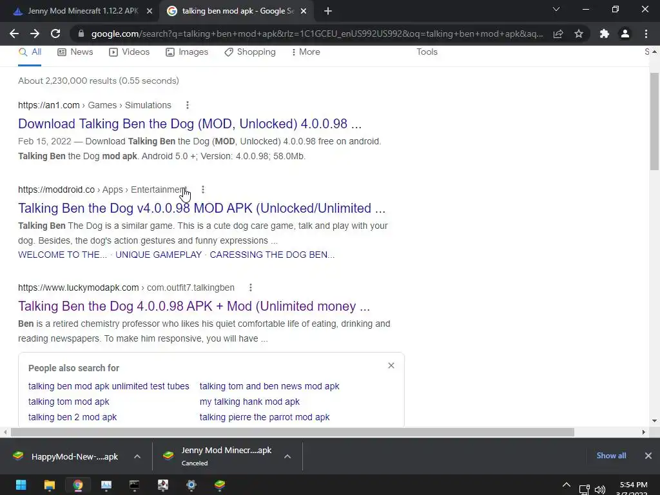Open options for the moddroid.co result
660x495 pixels.
[203, 190]
